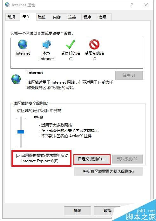
Task: Go to the 程序 tab
Action: (87, 17)
